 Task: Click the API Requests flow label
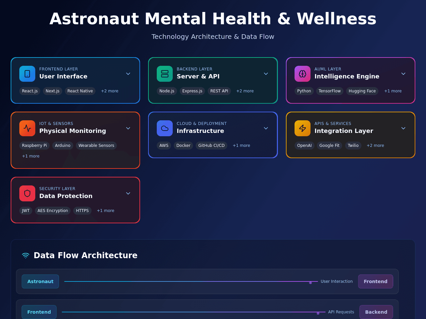(341, 312)
